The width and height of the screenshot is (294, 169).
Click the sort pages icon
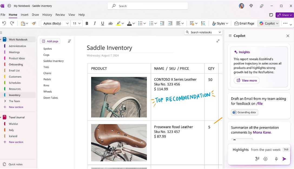tap(69, 41)
